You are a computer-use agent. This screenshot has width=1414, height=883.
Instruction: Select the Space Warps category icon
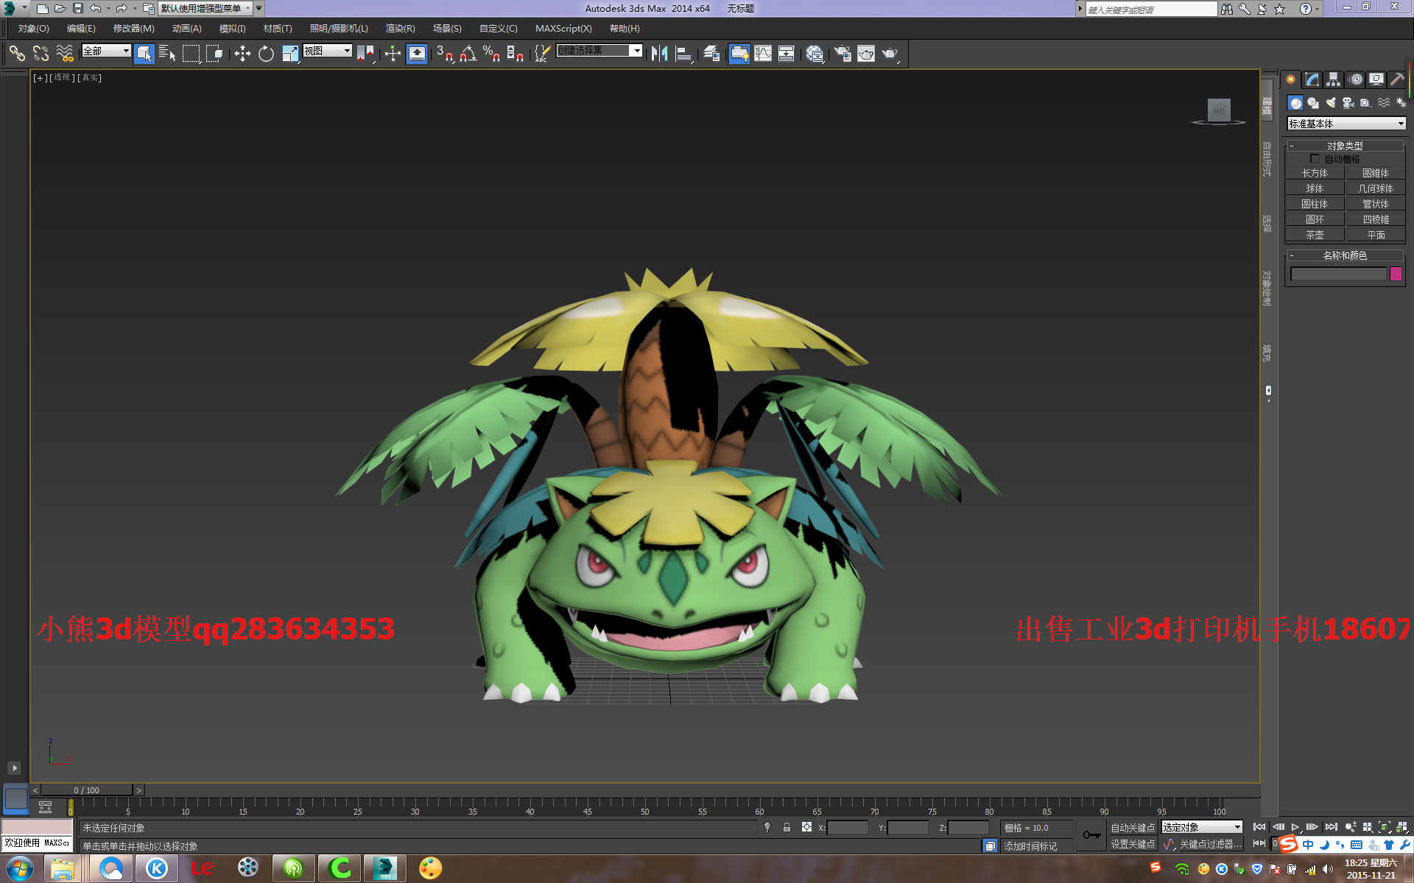(x=1384, y=103)
